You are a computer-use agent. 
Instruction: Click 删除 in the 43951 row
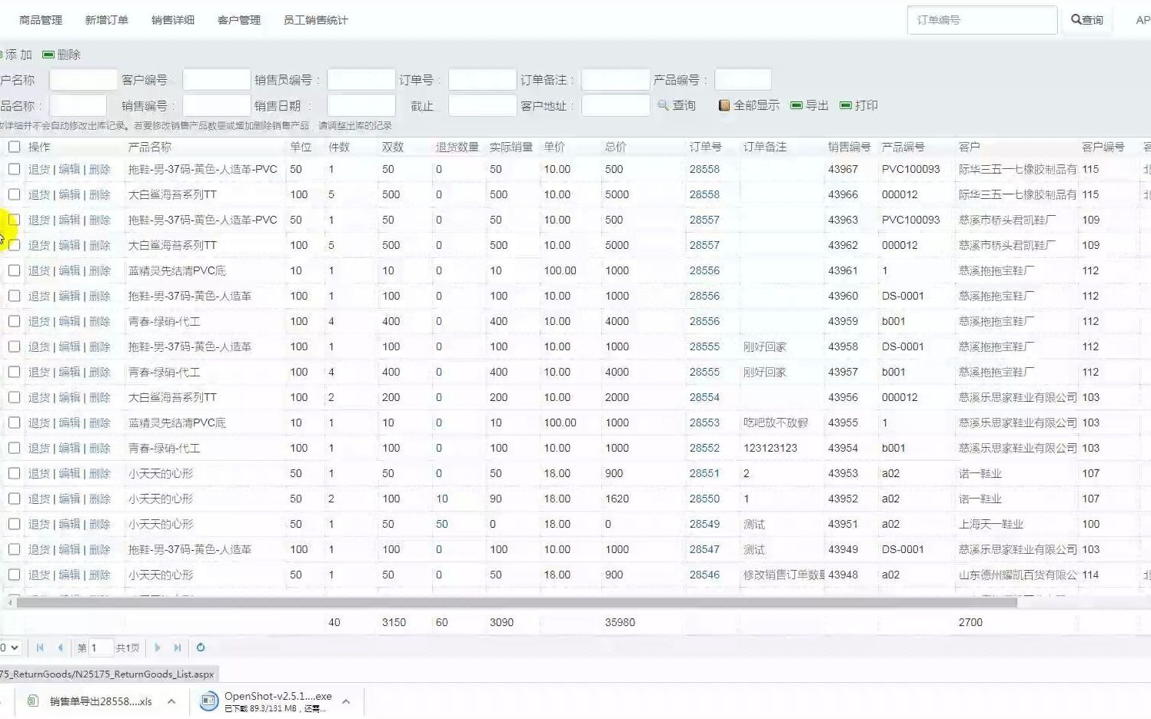(x=100, y=524)
